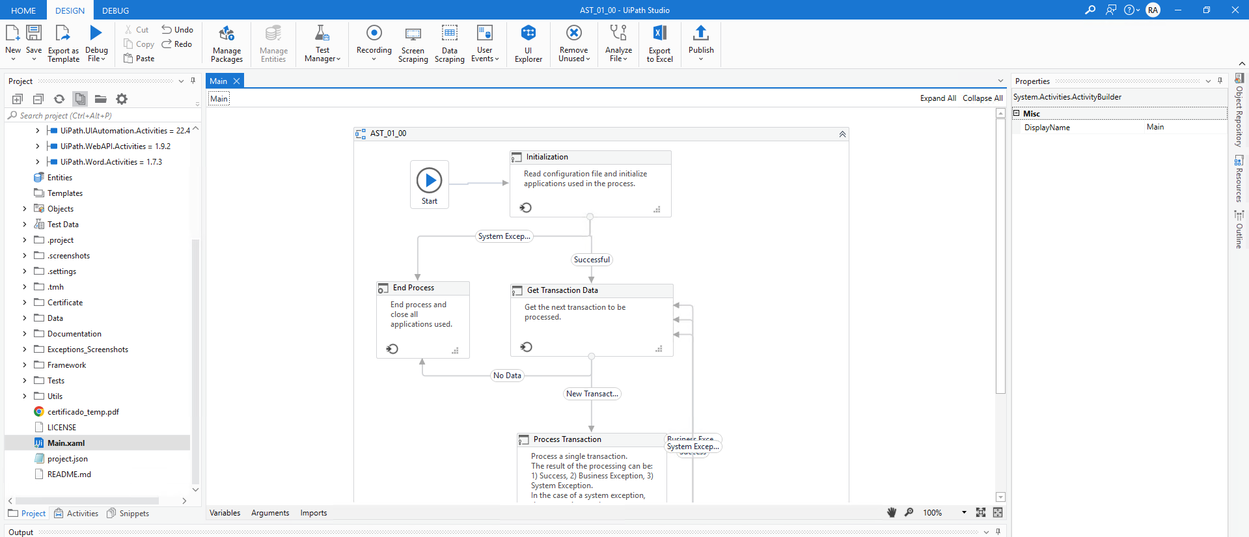Image resolution: width=1249 pixels, height=537 pixels.
Task: Run Debug File play icon
Action: (96, 33)
